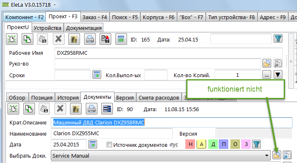Click the folder icon beside Service Manual dropdown
This screenshot has height=163, width=297.
277,155
